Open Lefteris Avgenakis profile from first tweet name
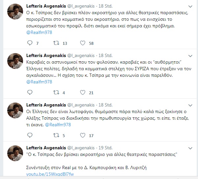Screen dimensions: 198x179 coord(46,6)
